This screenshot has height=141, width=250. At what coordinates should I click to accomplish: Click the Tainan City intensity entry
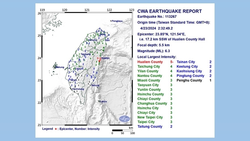[194, 62]
